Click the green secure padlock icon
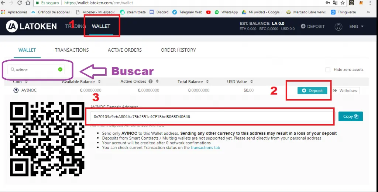This screenshot has width=378, height=192. pyautogui.click(x=37, y=3)
